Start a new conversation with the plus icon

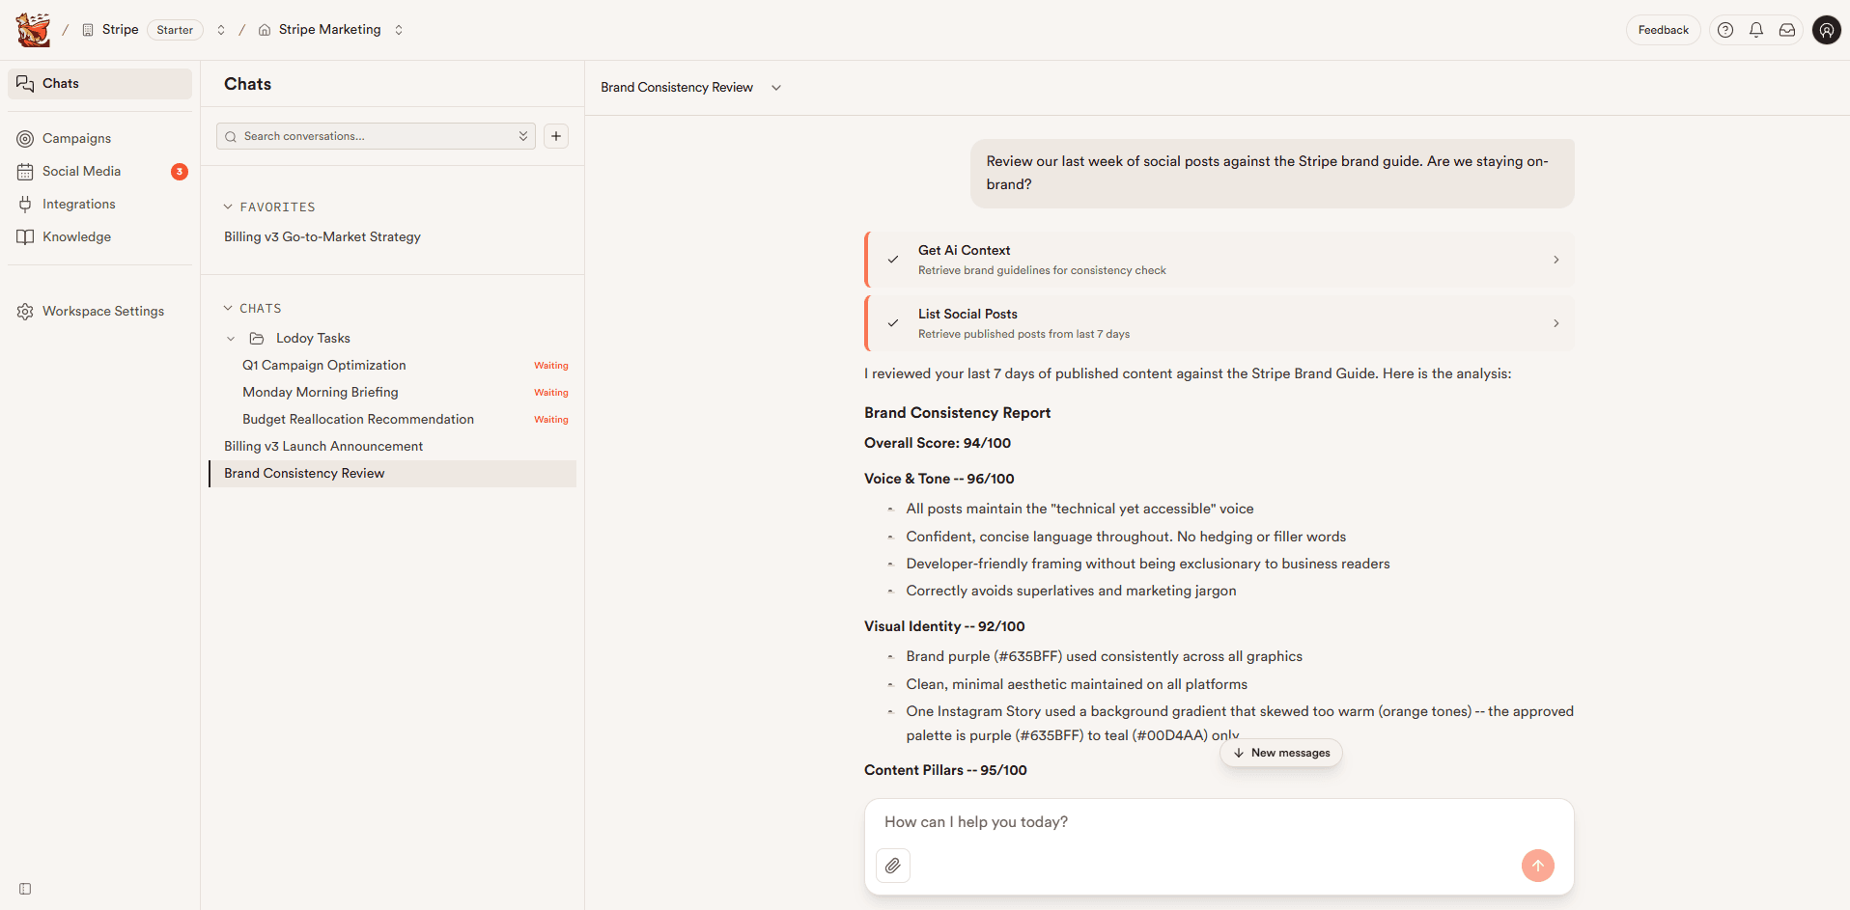tap(555, 135)
